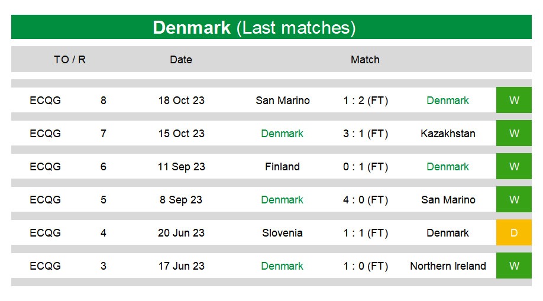Click the 3 : 1 (FT) score
This screenshot has height=301, width=543.
pyautogui.click(x=366, y=134)
